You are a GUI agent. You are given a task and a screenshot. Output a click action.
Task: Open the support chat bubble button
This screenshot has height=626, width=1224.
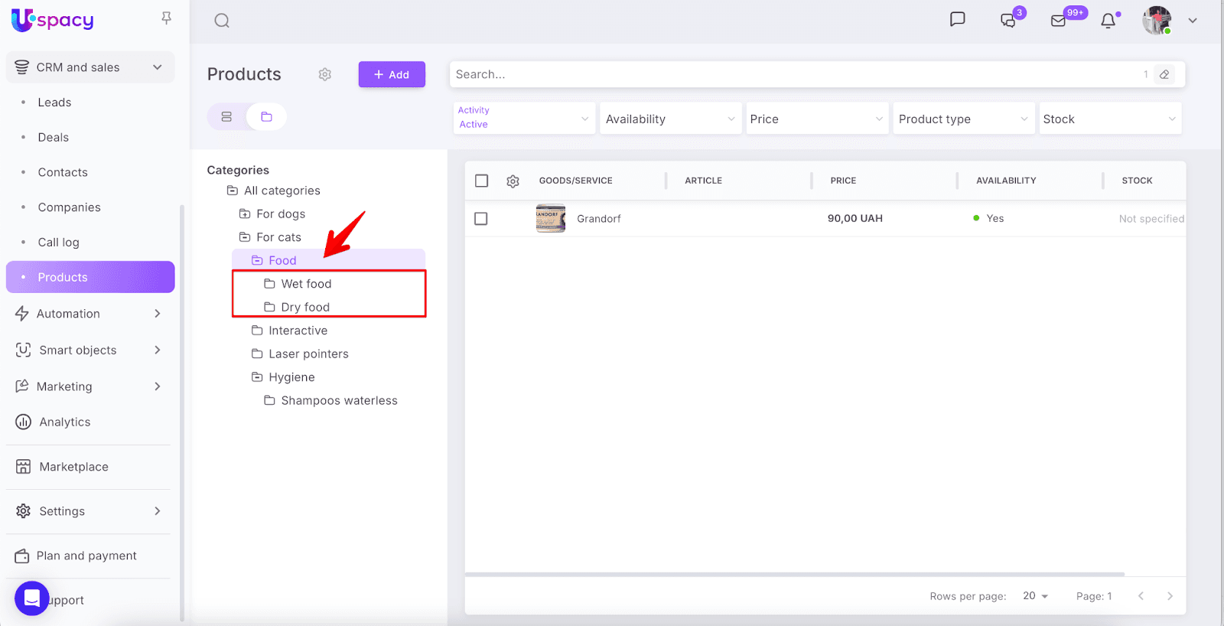coord(32,598)
